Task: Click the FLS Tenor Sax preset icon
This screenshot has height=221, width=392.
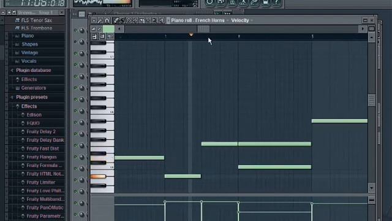Action: point(17,20)
